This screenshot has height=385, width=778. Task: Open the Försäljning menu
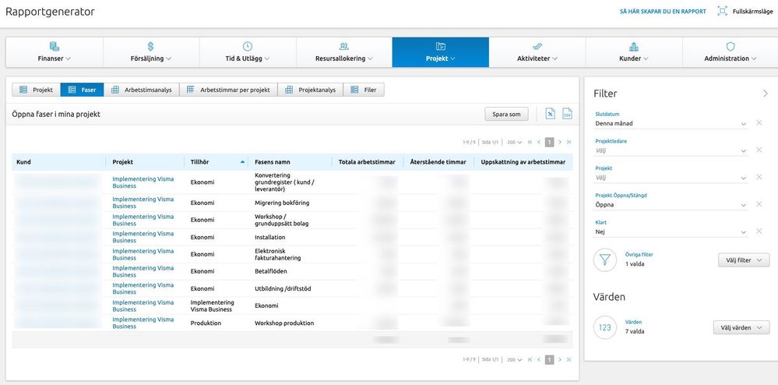pos(151,52)
